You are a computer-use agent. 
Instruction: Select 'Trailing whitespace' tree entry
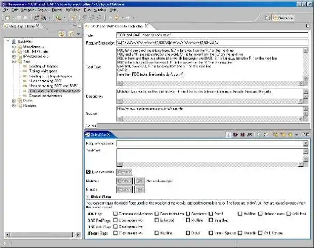pos(43,71)
